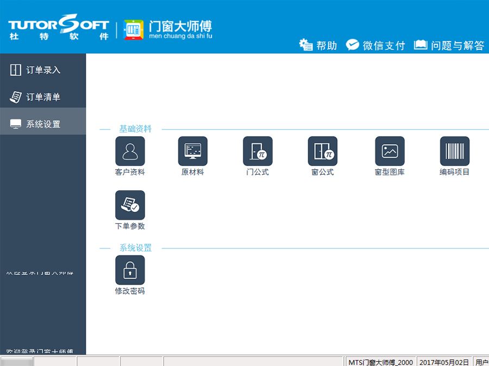This screenshot has width=489, height=366.
Task: Select 订单录入 in the sidebar
Action: click(x=43, y=70)
